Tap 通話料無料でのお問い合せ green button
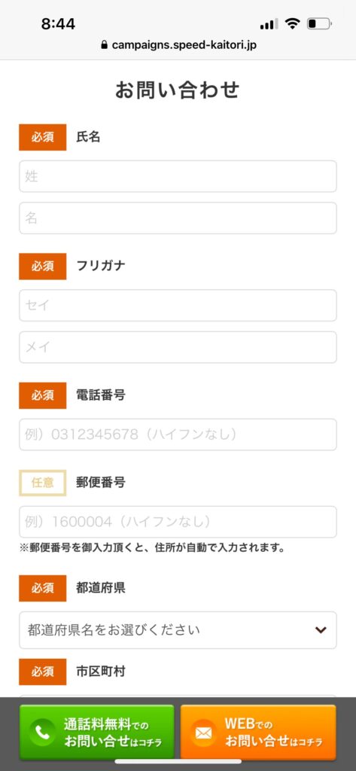The image size is (356, 771). pyautogui.click(x=97, y=733)
